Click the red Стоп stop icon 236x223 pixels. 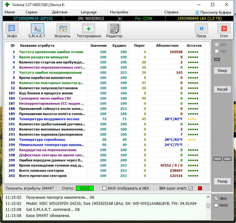tap(224, 28)
